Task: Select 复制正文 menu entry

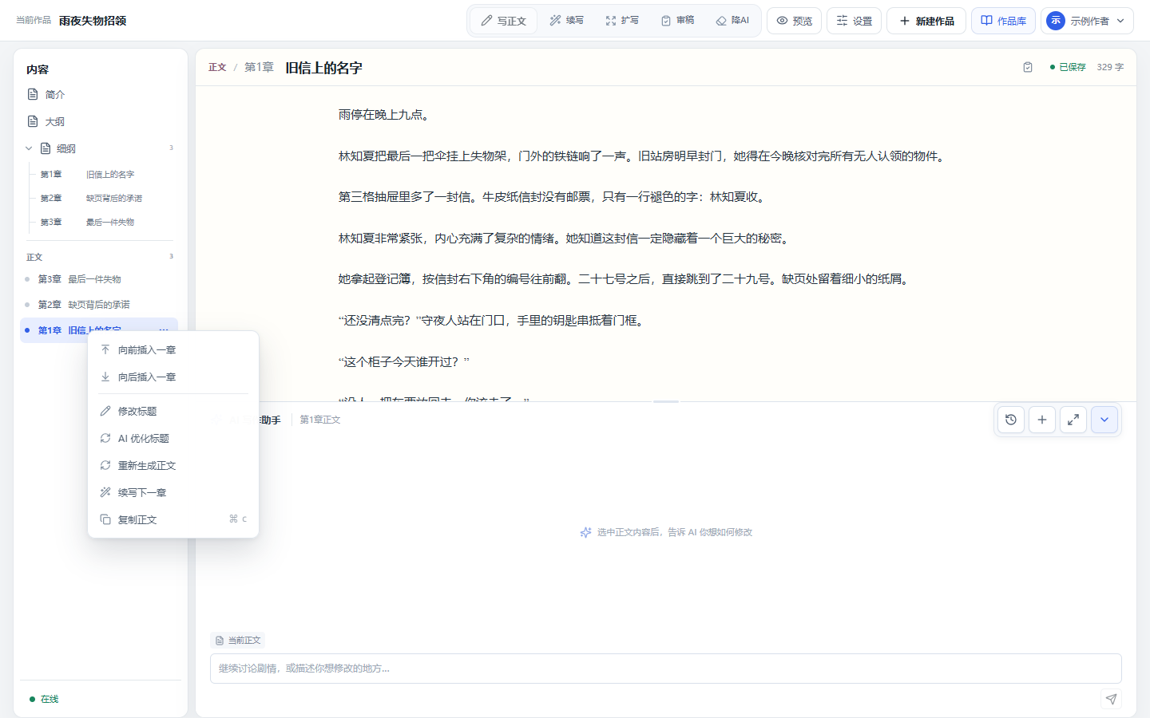Action: (173, 519)
